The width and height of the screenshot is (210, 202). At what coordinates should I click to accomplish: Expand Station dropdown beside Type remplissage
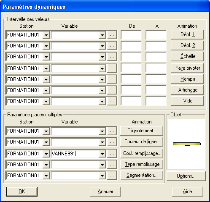click(46, 165)
